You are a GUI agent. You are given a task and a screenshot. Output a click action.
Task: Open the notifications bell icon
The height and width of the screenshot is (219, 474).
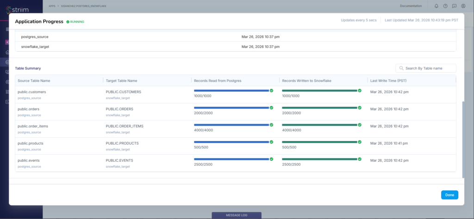pyautogui.click(x=436, y=6)
